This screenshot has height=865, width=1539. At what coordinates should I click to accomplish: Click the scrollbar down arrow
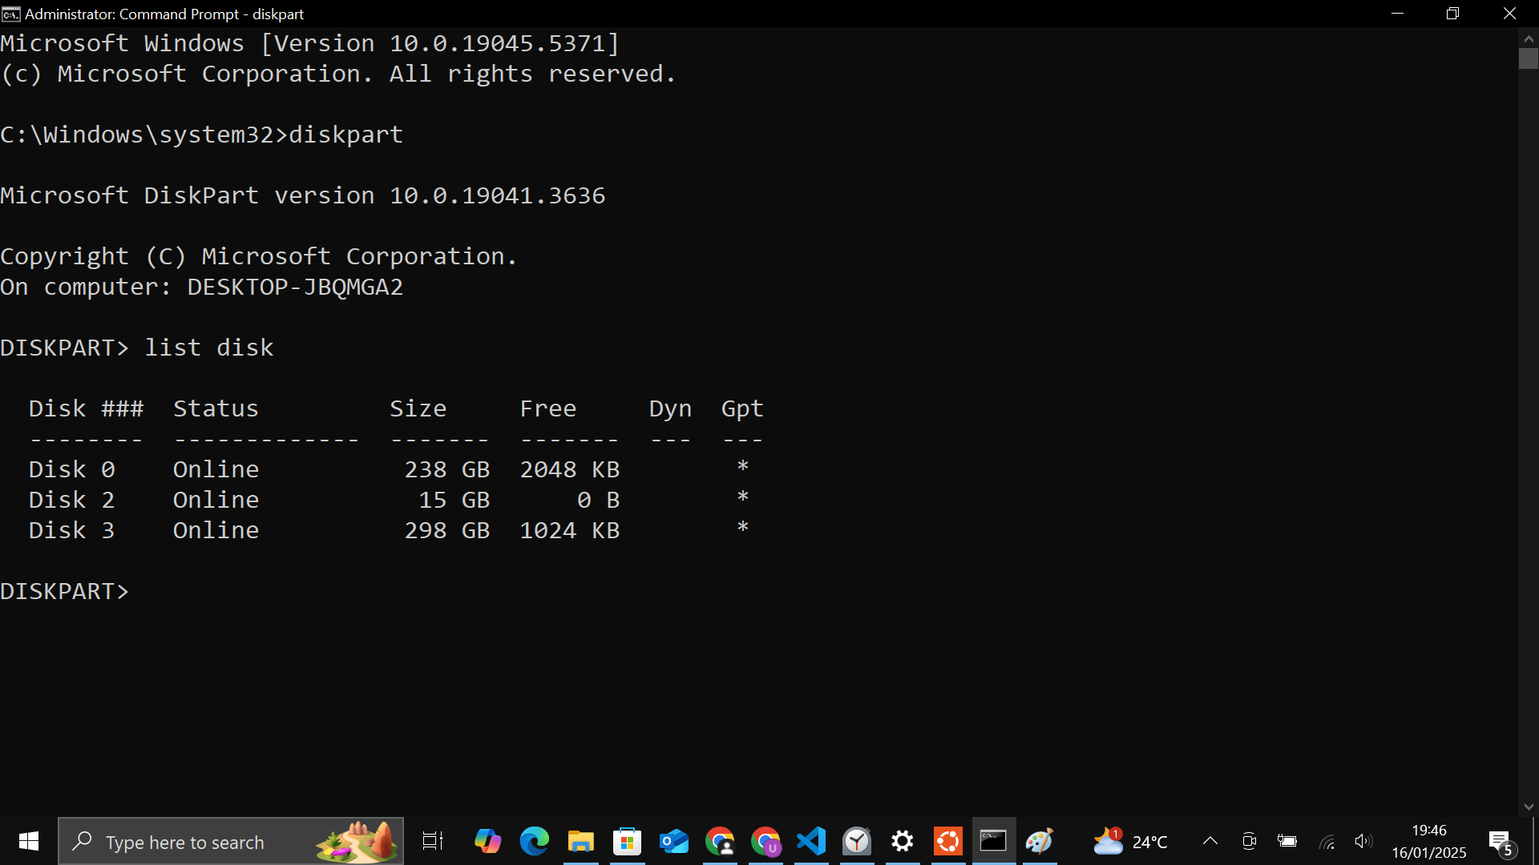coord(1528,807)
